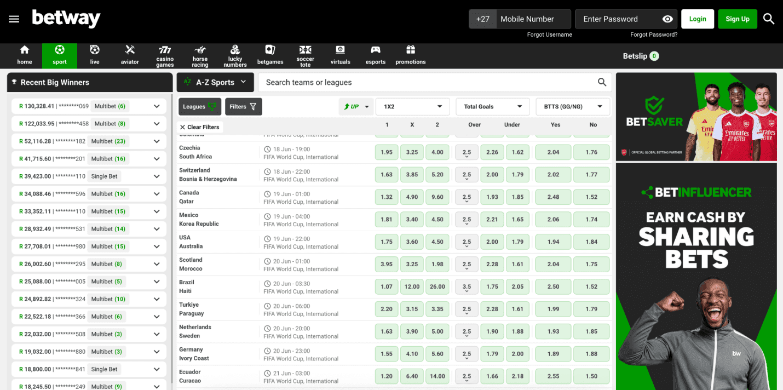Open esports section
Viewport: 783px width, 390px height.
pos(375,55)
